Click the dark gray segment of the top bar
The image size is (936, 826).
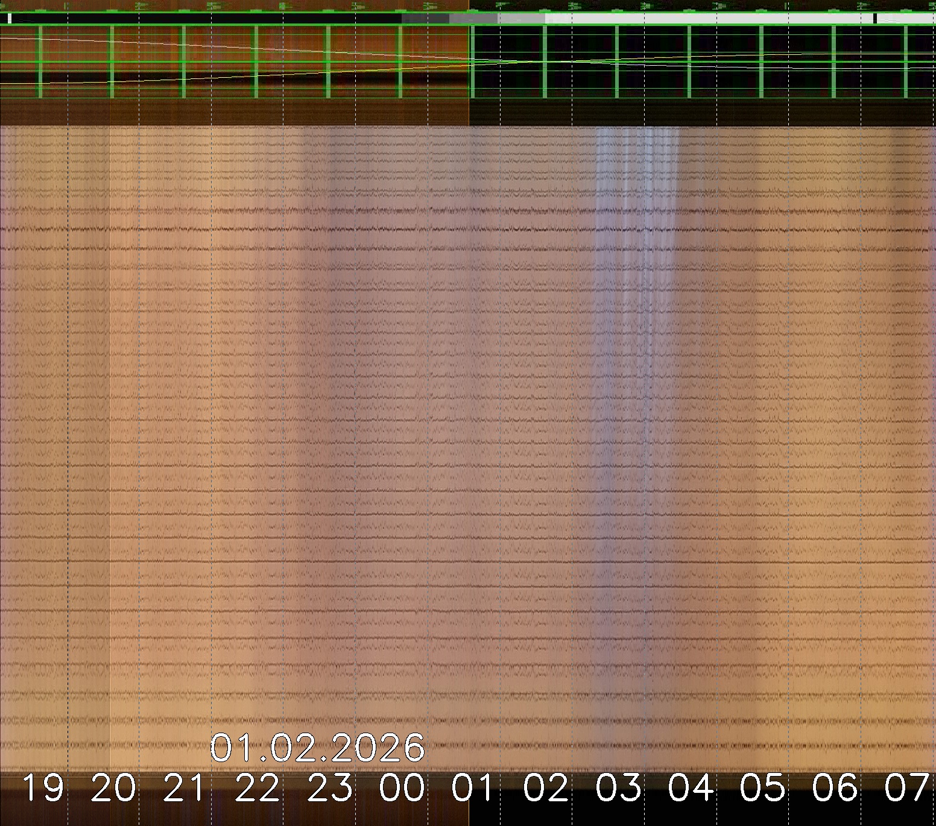click(425, 19)
